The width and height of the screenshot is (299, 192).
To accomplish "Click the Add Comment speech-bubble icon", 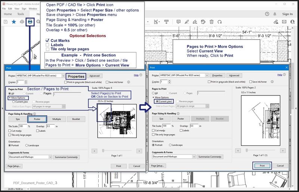I will pos(179,22).
